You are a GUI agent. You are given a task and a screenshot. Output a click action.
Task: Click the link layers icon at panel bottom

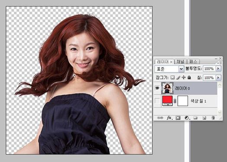coord(160,118)
